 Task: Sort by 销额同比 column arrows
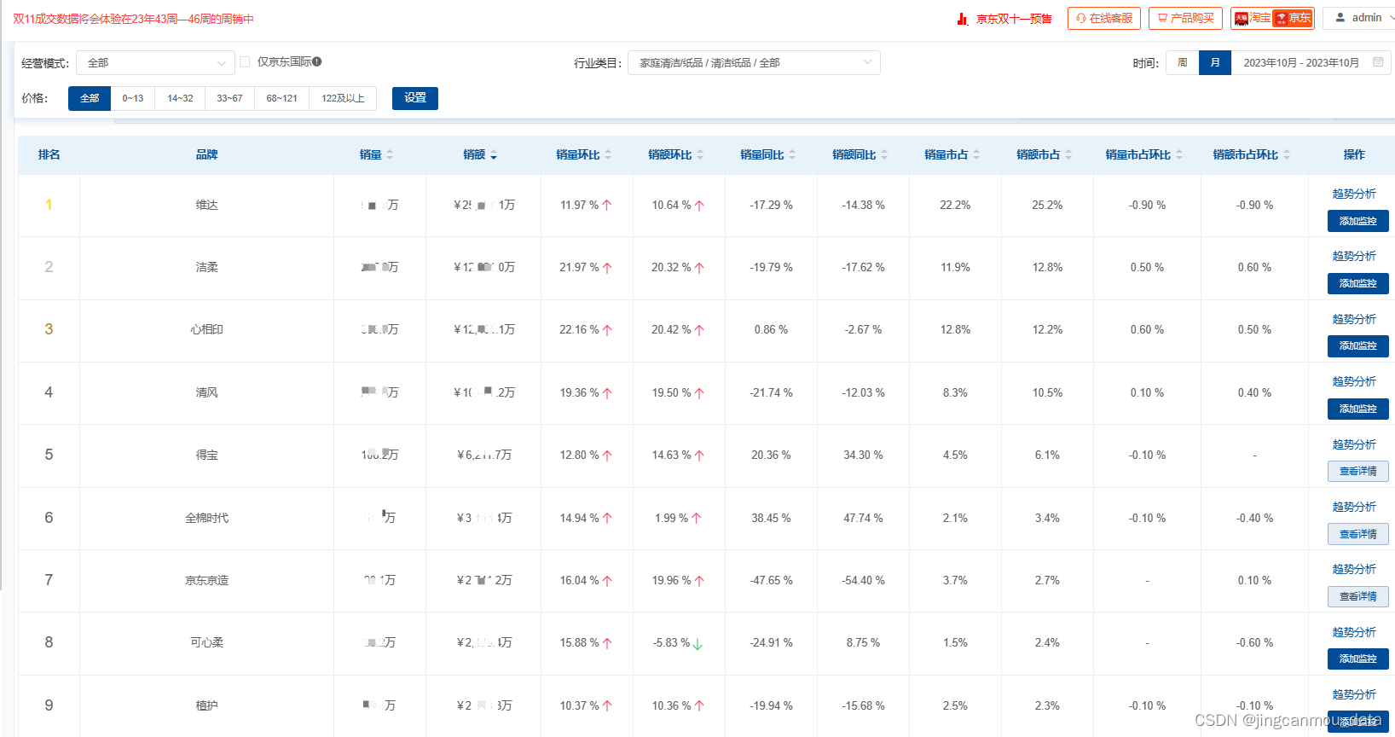tap(884, 154)
